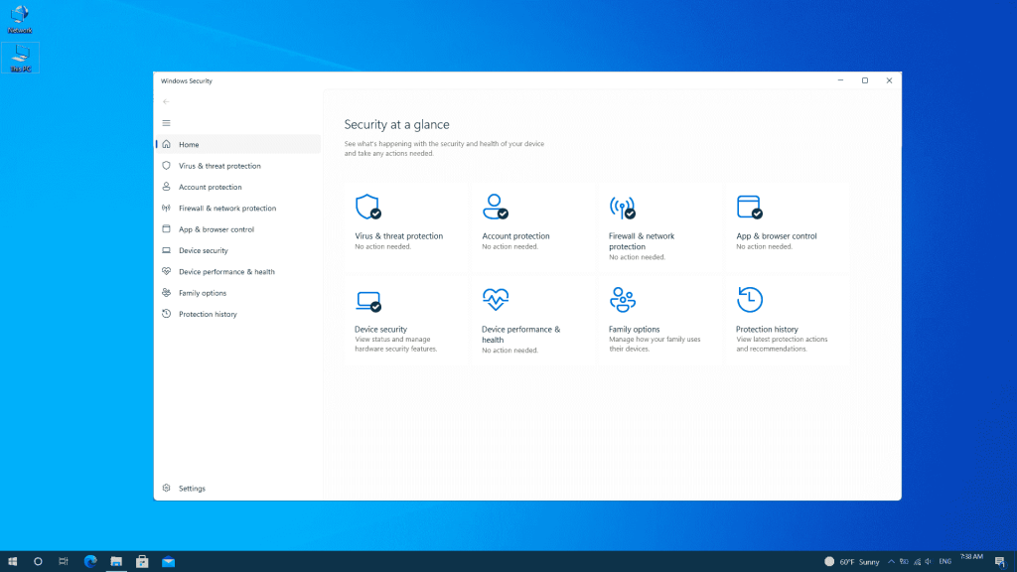Click the Virus & threat protection shield tile icon
This screenshot has height=572, width=1017.
(x=367, y=207)
